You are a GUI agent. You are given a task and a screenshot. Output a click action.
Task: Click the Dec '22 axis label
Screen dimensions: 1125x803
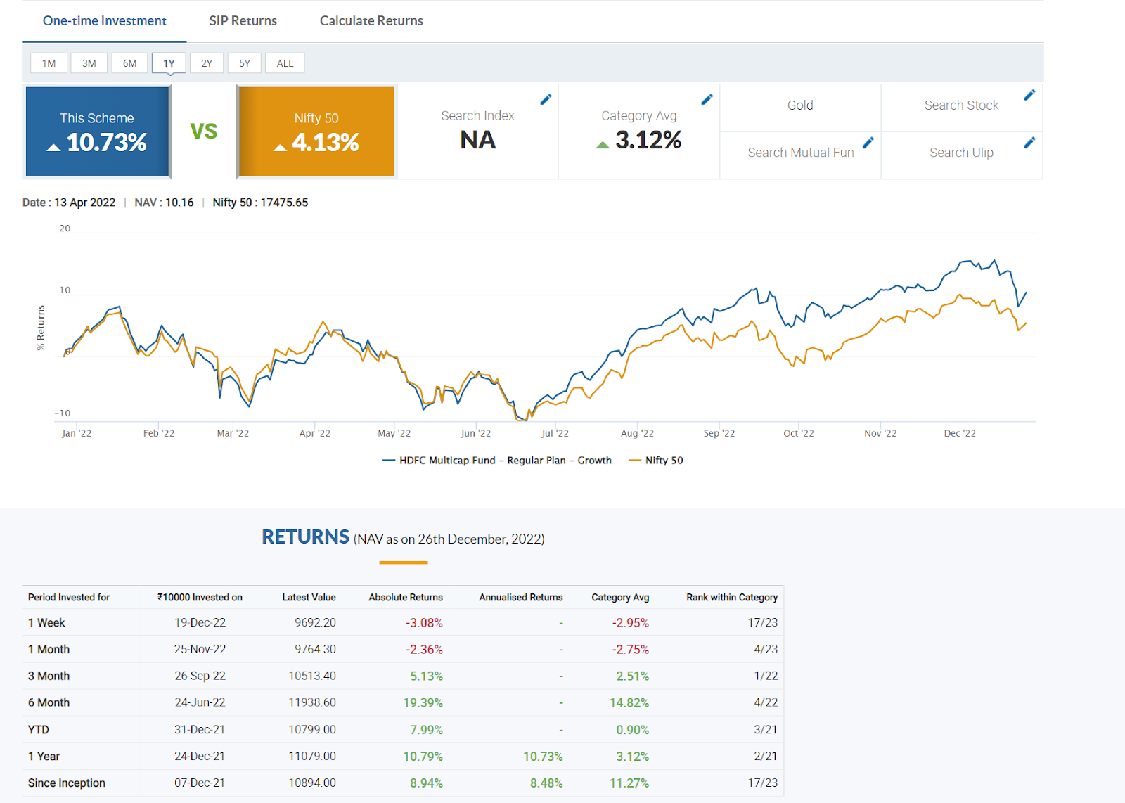tap(960, 434)
